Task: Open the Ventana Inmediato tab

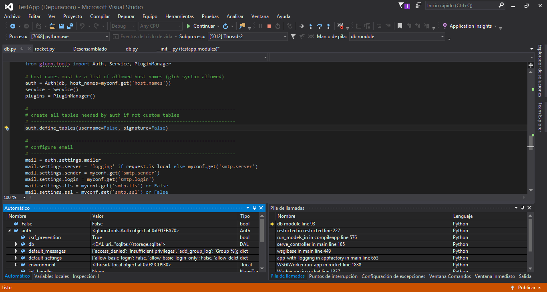Action: 495,276
